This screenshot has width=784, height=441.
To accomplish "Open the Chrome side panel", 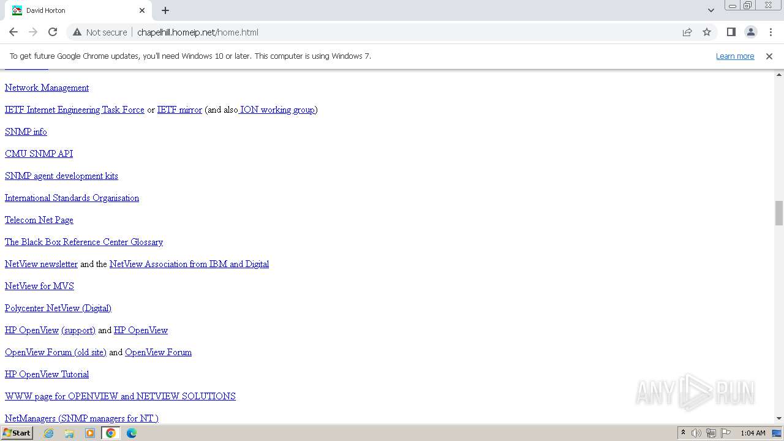I will pos(731,32).
